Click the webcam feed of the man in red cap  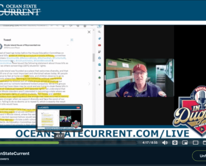coord(140,78)
